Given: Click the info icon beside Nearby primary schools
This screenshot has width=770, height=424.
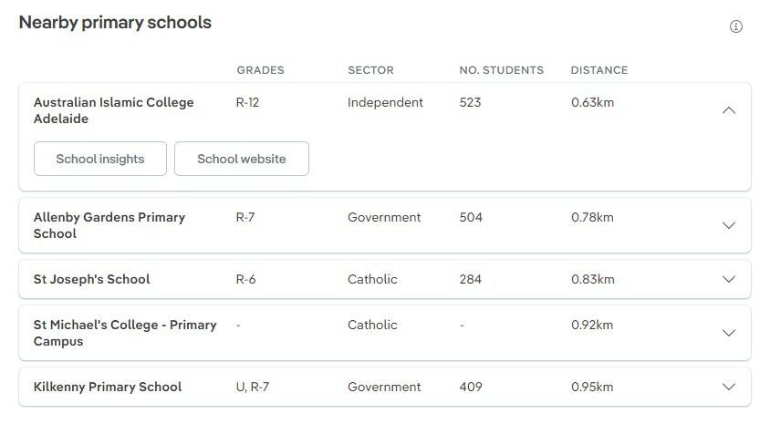Looking at the screenshot, I should pyautogui.click(x=736, y=26).
